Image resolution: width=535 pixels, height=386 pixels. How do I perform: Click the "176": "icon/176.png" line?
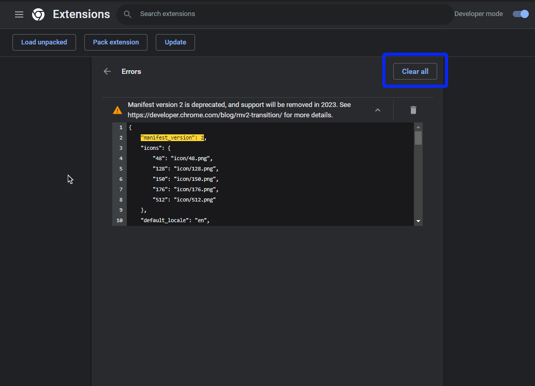(186, 190)
